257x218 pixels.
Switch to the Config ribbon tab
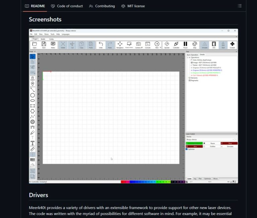point(51,39)
